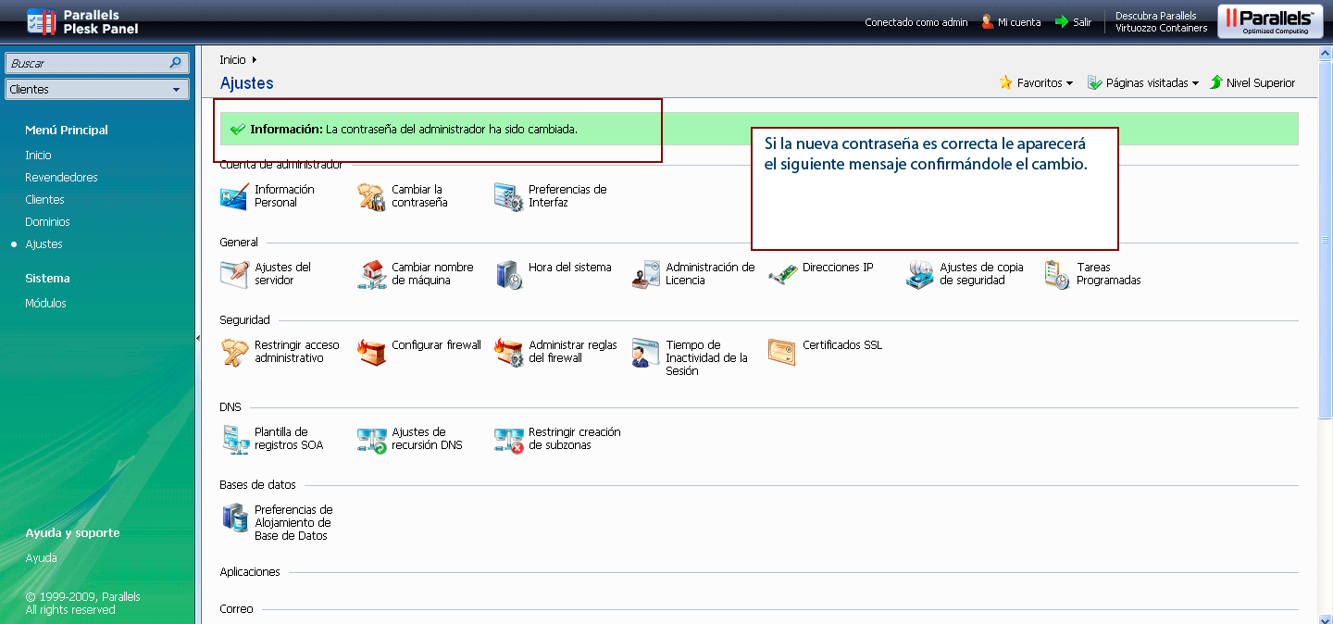Click the Parallels Plesk Panel logo
The image size is (1333, 624).
(83, 21)
